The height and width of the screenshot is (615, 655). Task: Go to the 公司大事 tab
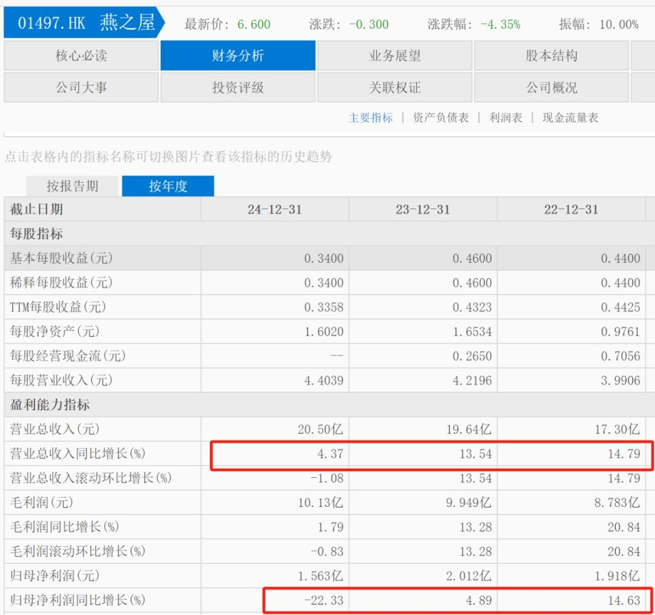click(81, 87)
